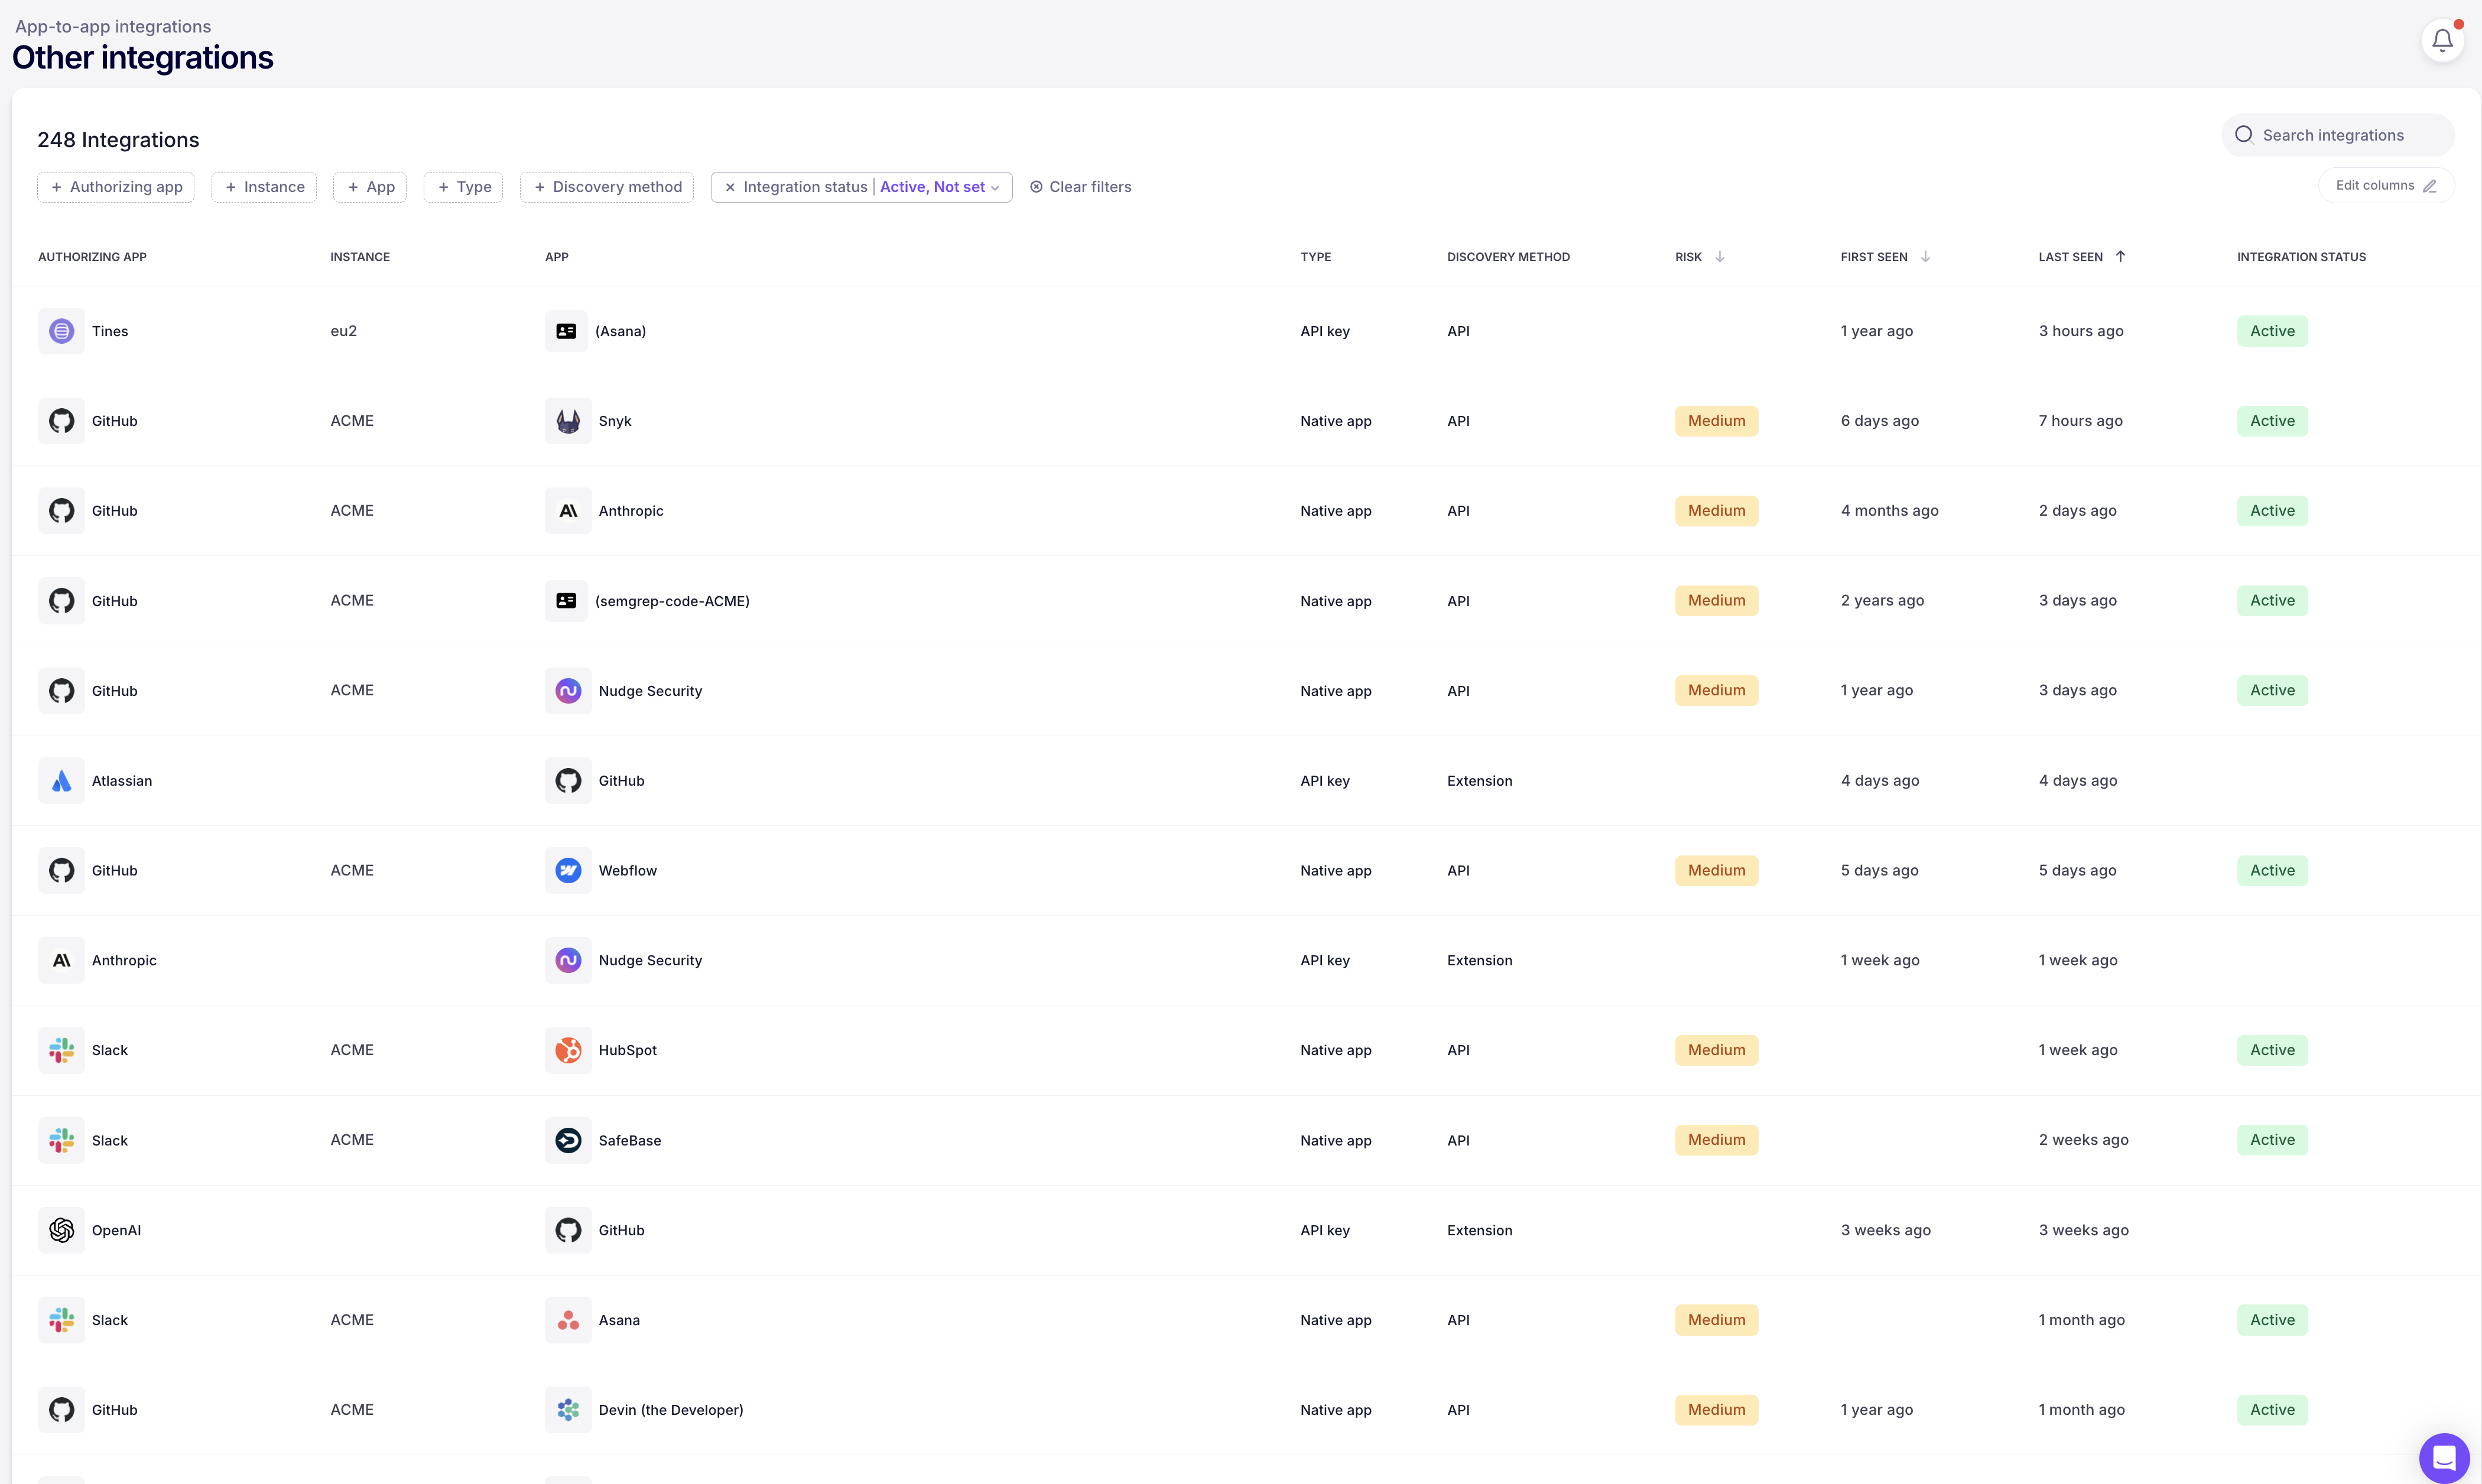Click the GitHub icon in the Webflow row
This screenshot has width=2482, height=1484.
(x=62, y=871)
